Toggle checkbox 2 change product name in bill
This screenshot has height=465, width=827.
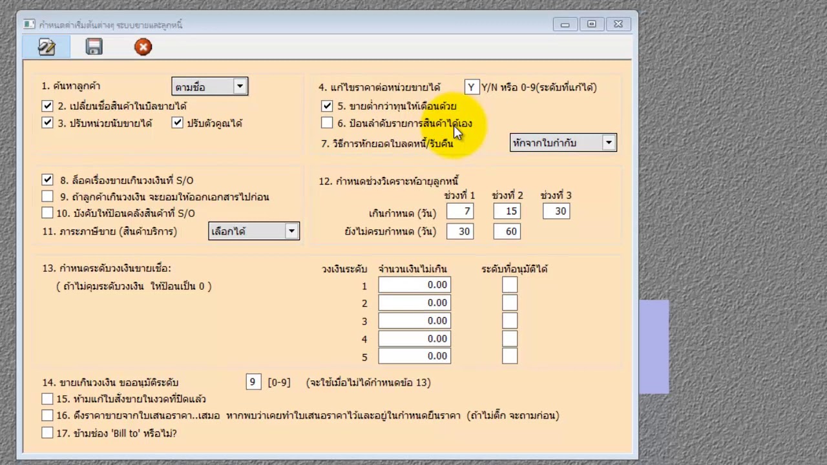(47, 105)
